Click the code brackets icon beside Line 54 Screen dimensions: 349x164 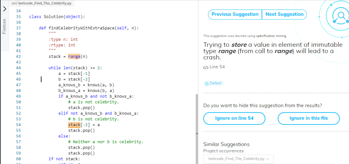205,67
